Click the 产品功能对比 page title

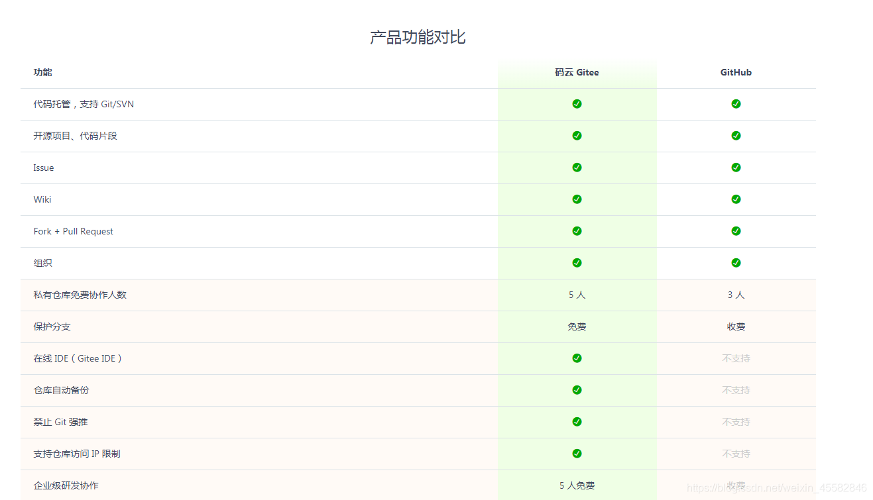418,38
